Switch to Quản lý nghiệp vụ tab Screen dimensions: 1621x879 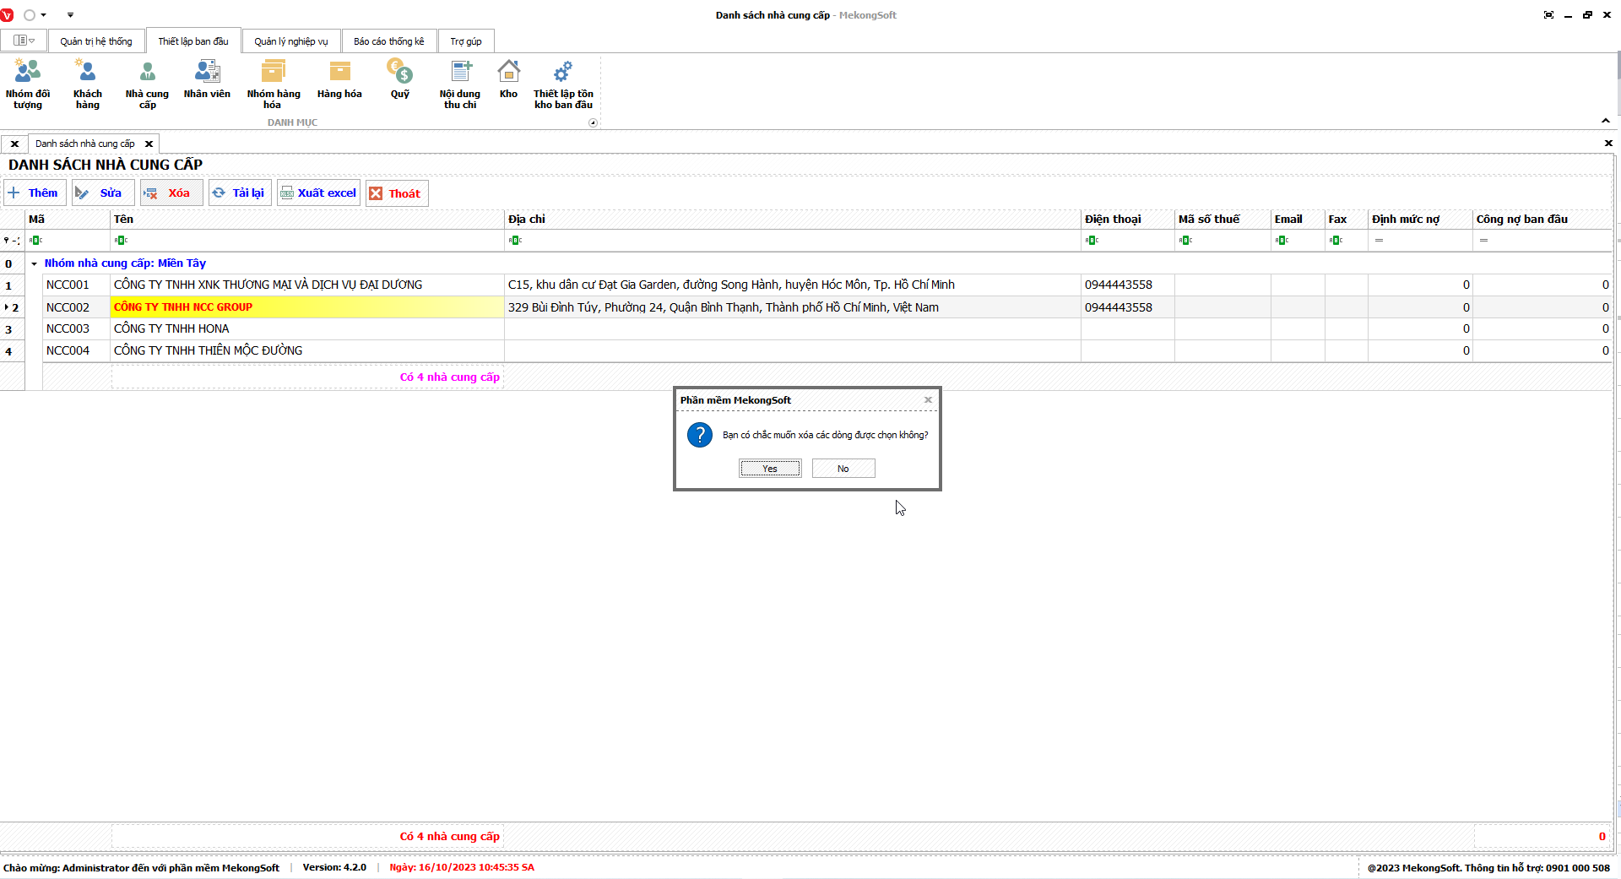tap(291, 41)
